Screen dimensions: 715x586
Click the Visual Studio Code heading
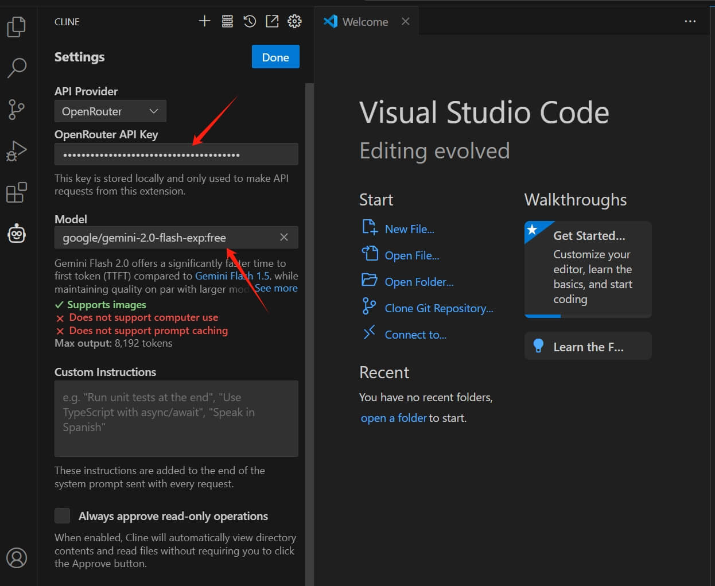coord(484,112)
